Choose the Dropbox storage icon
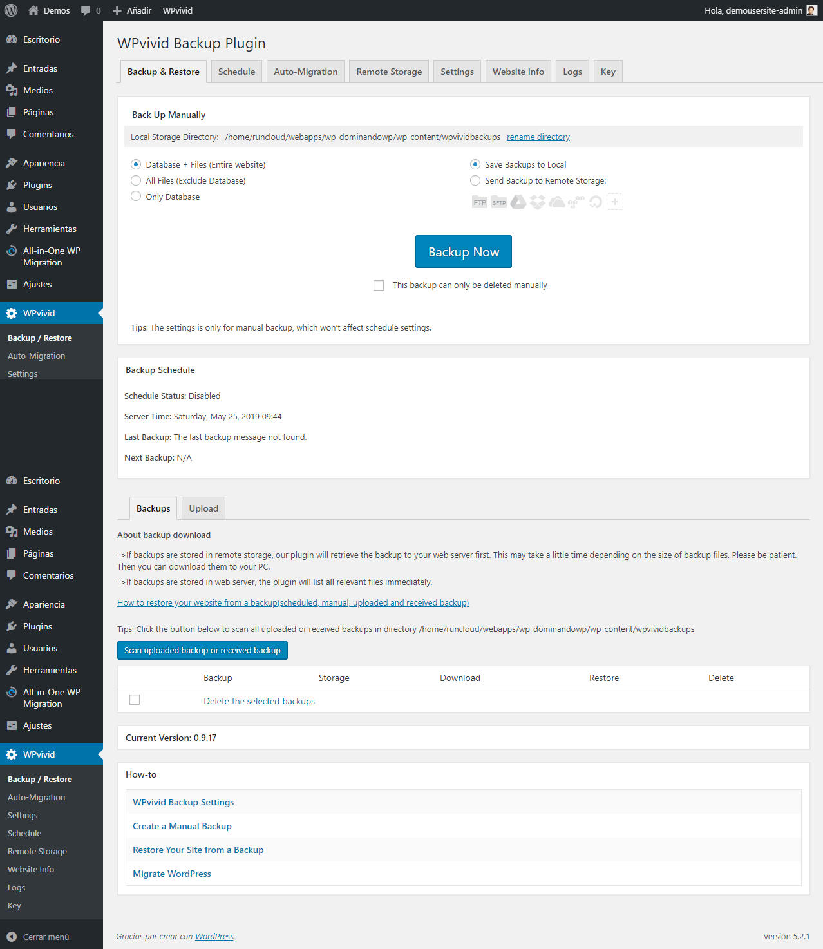 pyautogui.click(x=538, y=202)
